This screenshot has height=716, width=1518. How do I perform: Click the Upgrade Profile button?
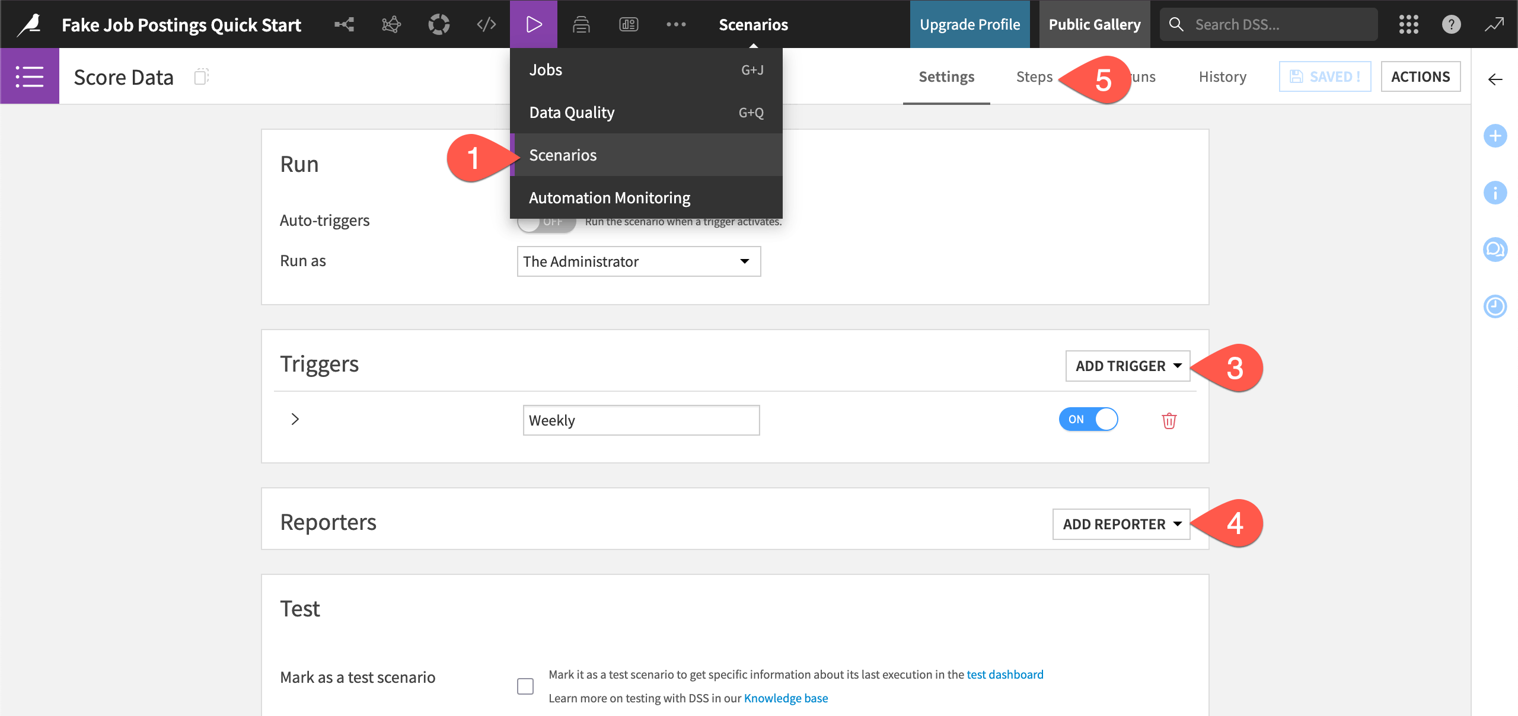[x=970, y=24]
